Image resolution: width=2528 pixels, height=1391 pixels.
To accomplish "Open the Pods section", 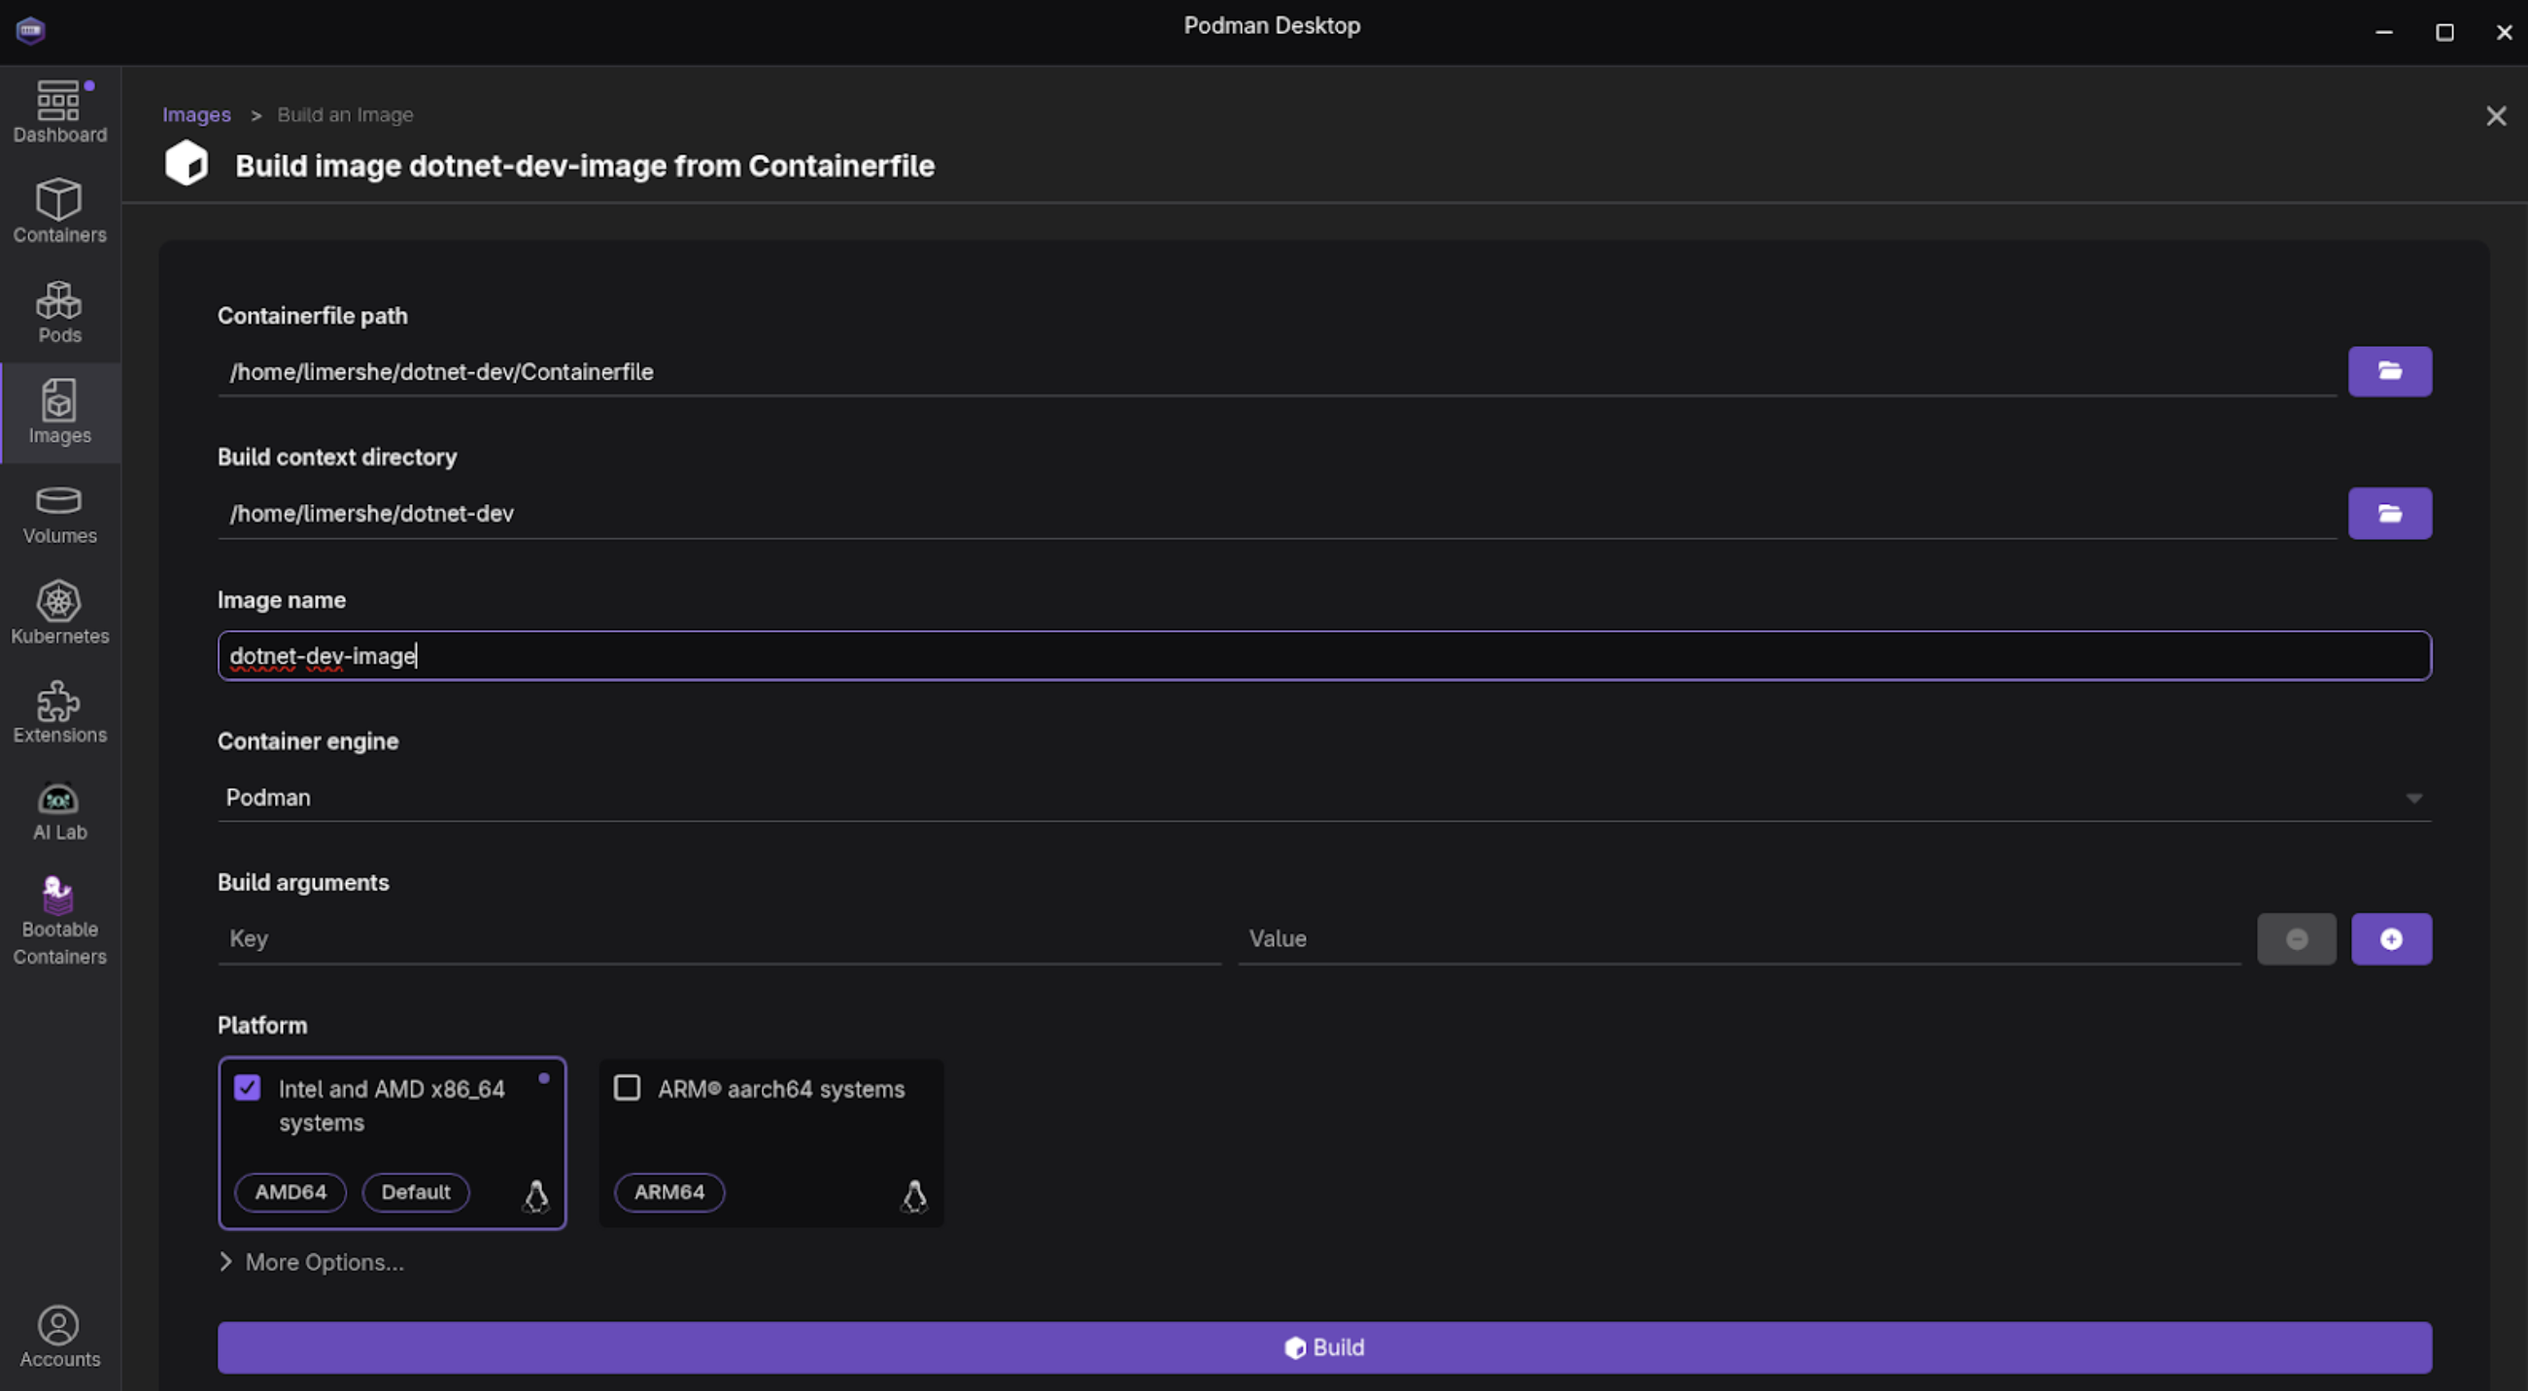I will pyautogui.click(x=59, y=312).
